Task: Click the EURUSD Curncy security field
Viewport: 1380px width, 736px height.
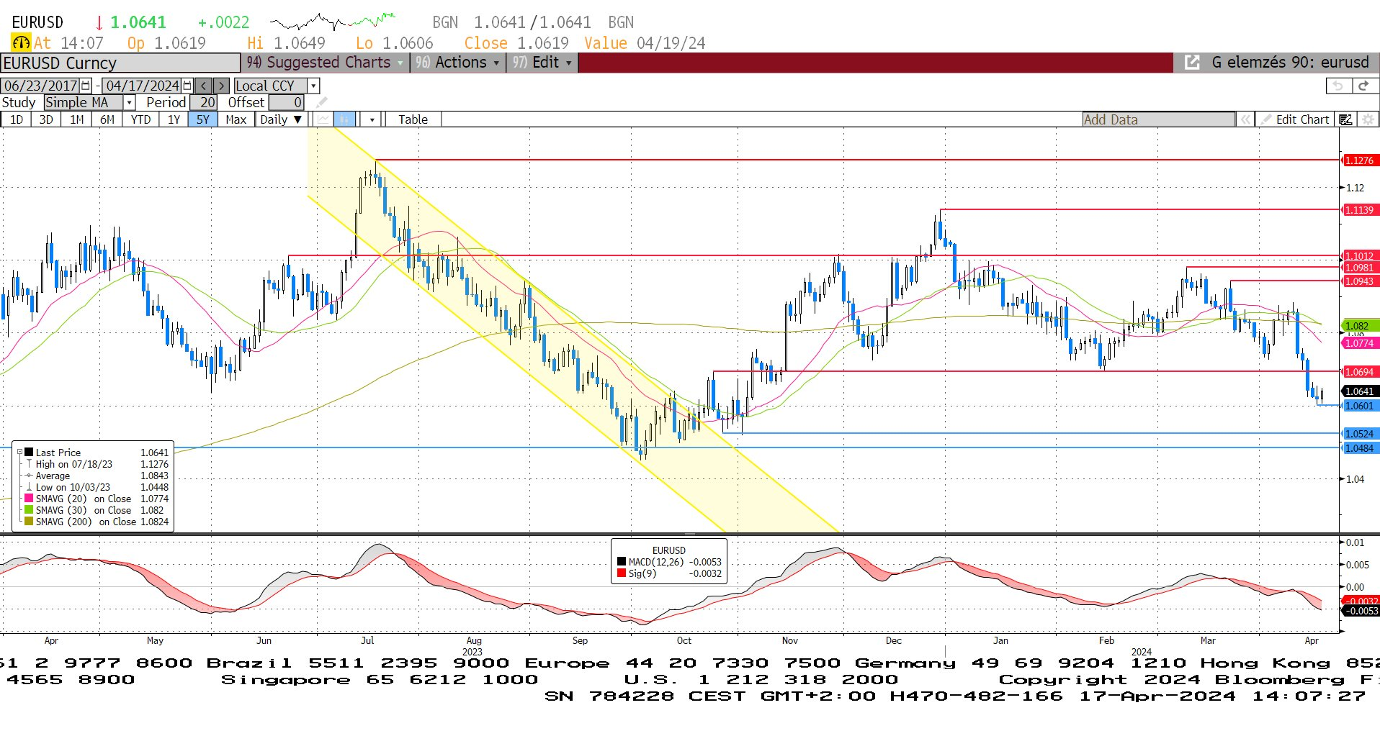Action: (120, 63)
